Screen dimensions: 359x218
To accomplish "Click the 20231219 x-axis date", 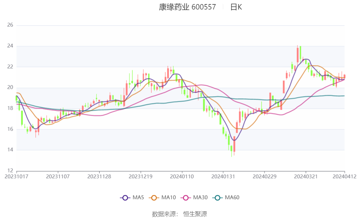I will (140, 176).
